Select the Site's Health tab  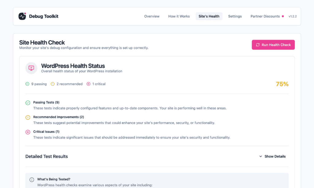click(209, 17)
